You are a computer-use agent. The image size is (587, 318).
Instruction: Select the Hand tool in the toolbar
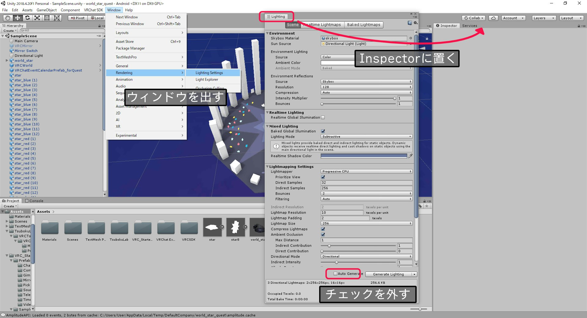(x=8, y=18)
